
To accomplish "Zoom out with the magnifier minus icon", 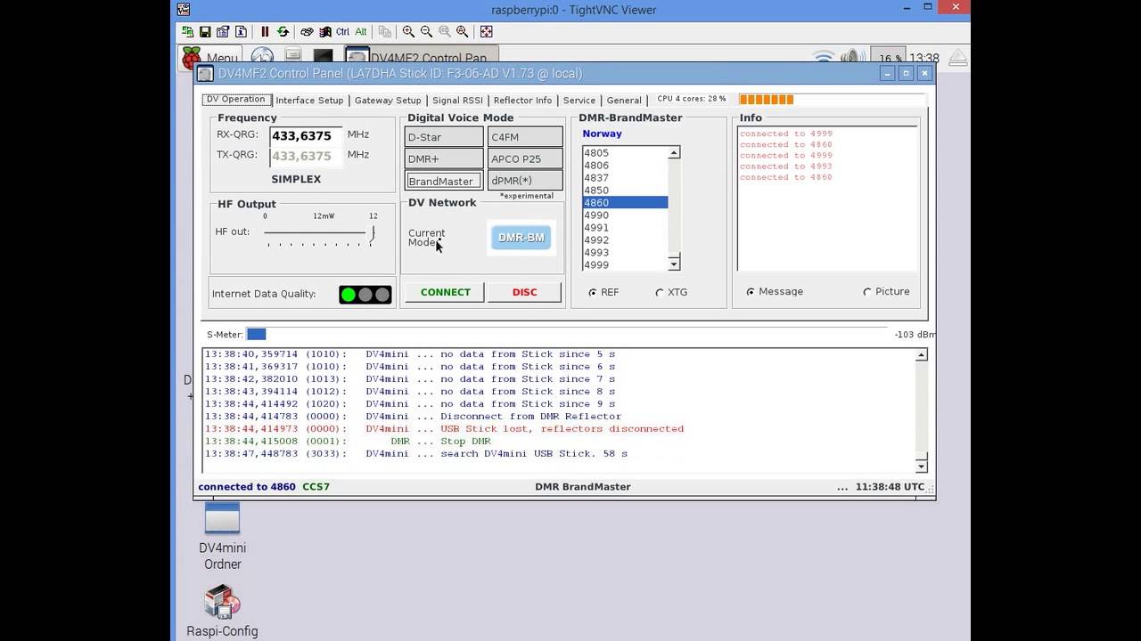I will pyautogui.click(x=426, y=31).
